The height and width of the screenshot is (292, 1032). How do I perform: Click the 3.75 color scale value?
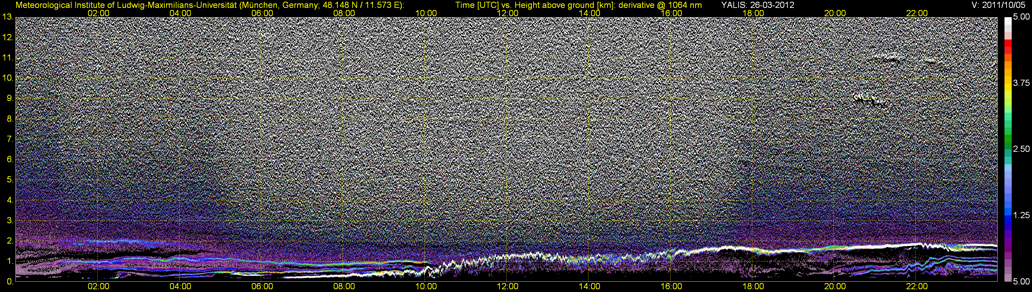click(1021, 83)
